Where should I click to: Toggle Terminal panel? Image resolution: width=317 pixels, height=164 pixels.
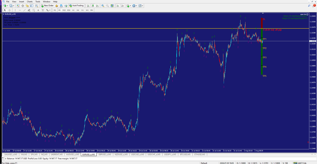[32, 6]
